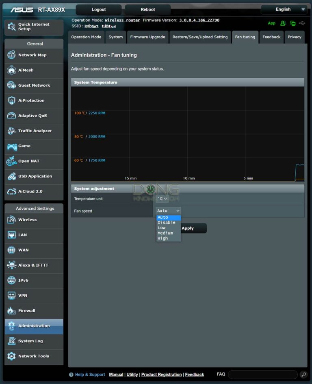Open the Network Map icon in sidebar
Screen dimensions: 312x384
[11, 55]
